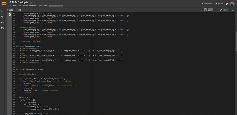Open the View menu
237x115 pixels.
coord(20,6)
